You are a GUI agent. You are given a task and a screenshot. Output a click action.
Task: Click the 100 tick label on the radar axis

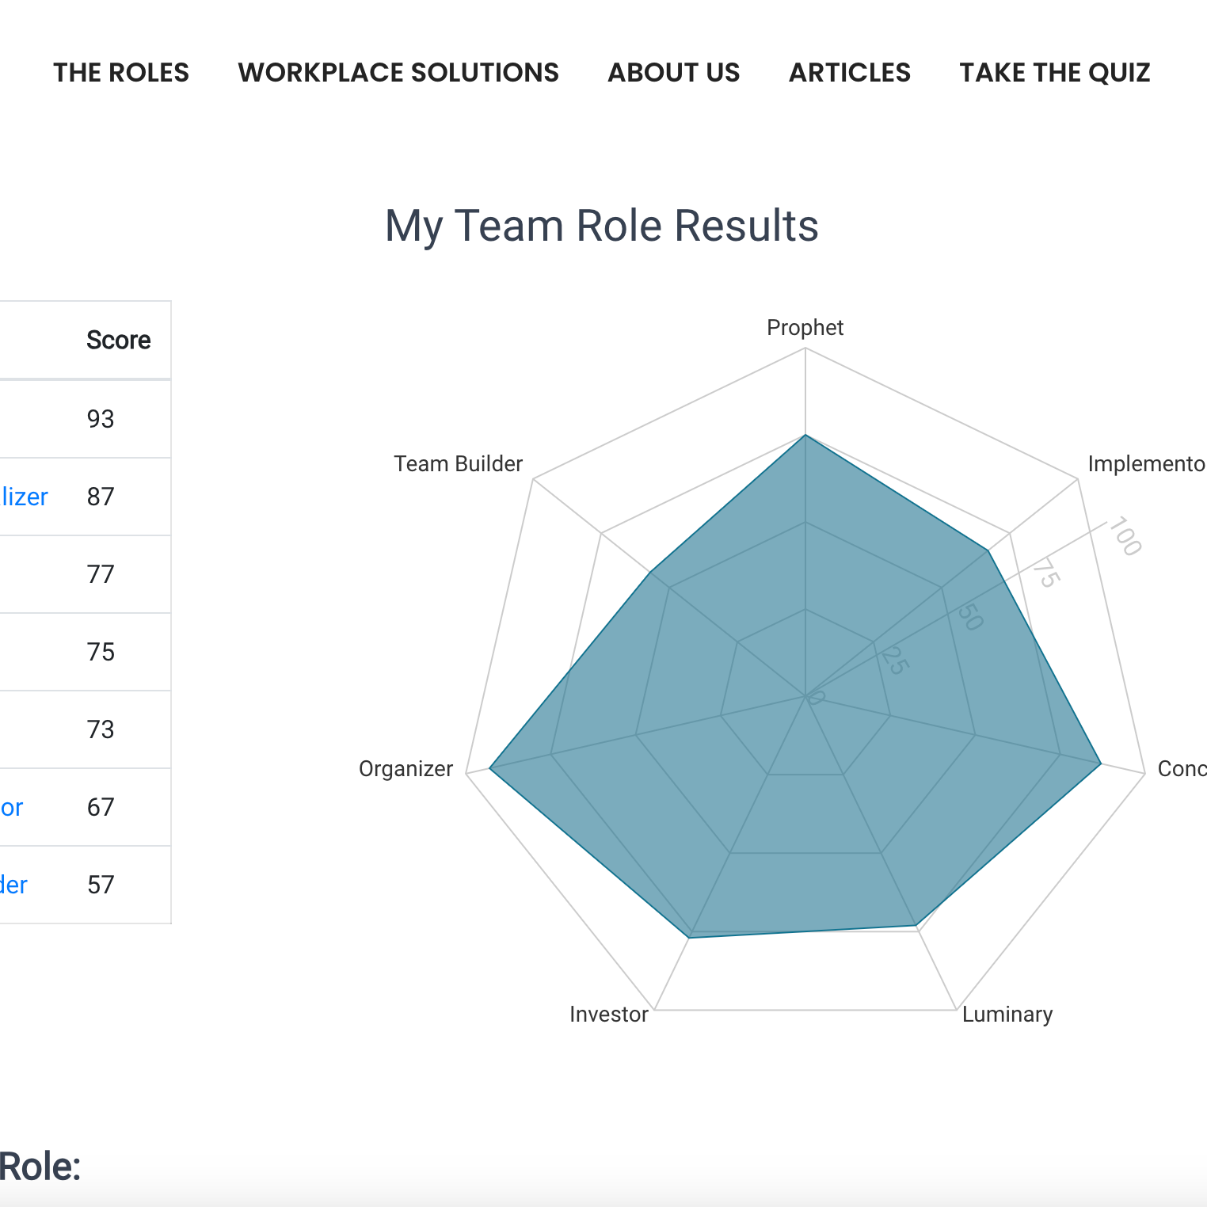1125,536
